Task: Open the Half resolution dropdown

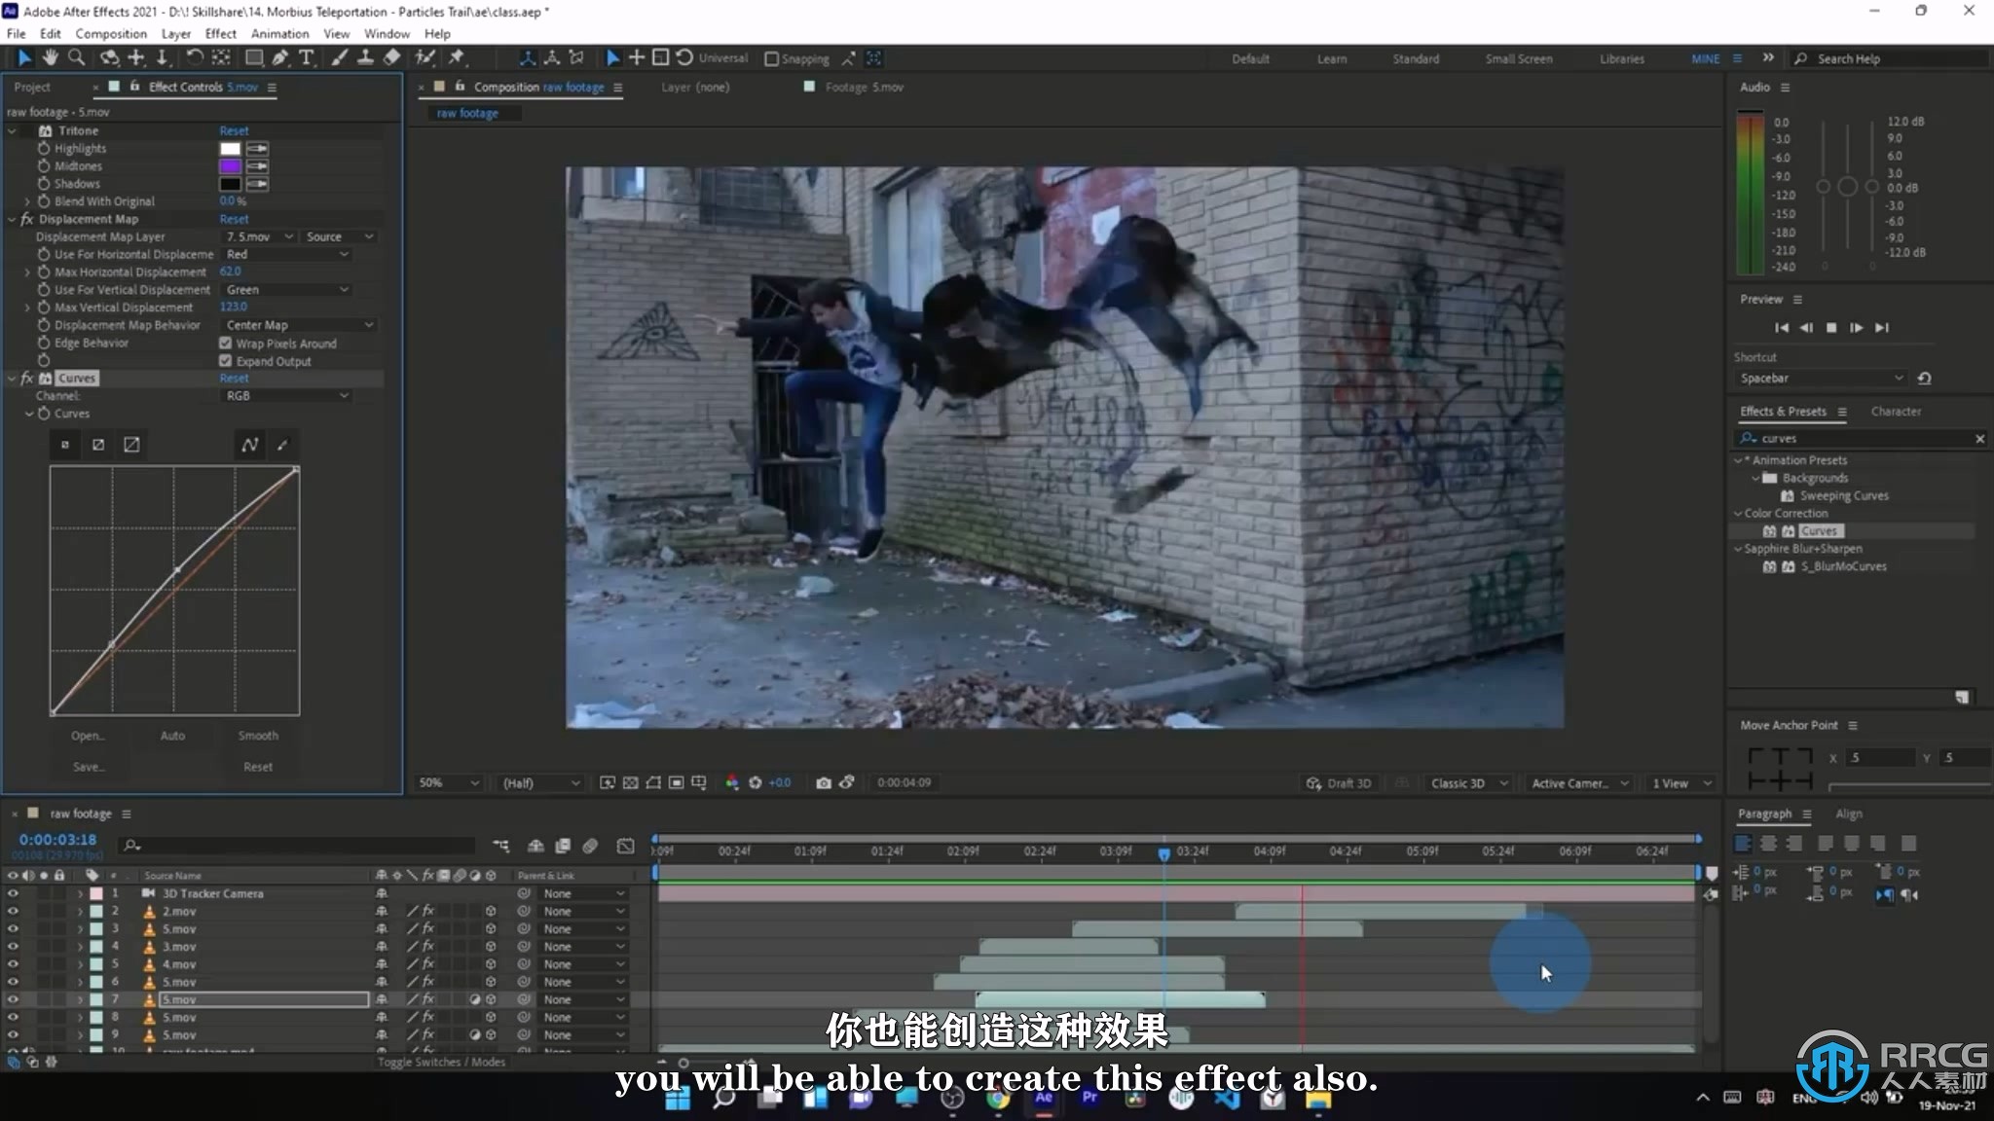Action: click(541, 782)
